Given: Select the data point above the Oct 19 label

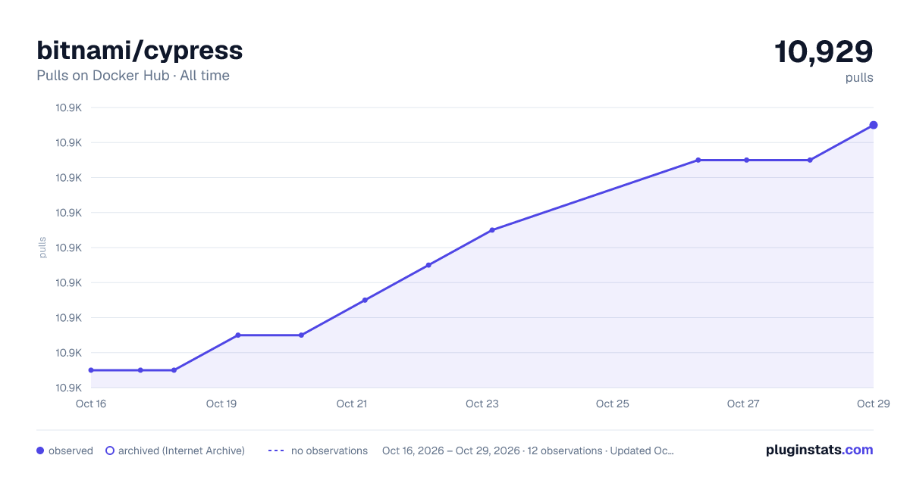Looking at the screenshot, I should click(x=238, y=335).
